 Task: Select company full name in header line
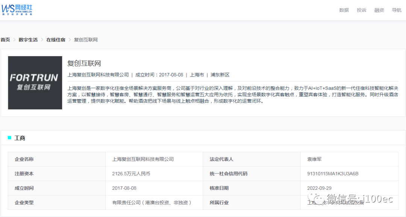tap(98, 75)
